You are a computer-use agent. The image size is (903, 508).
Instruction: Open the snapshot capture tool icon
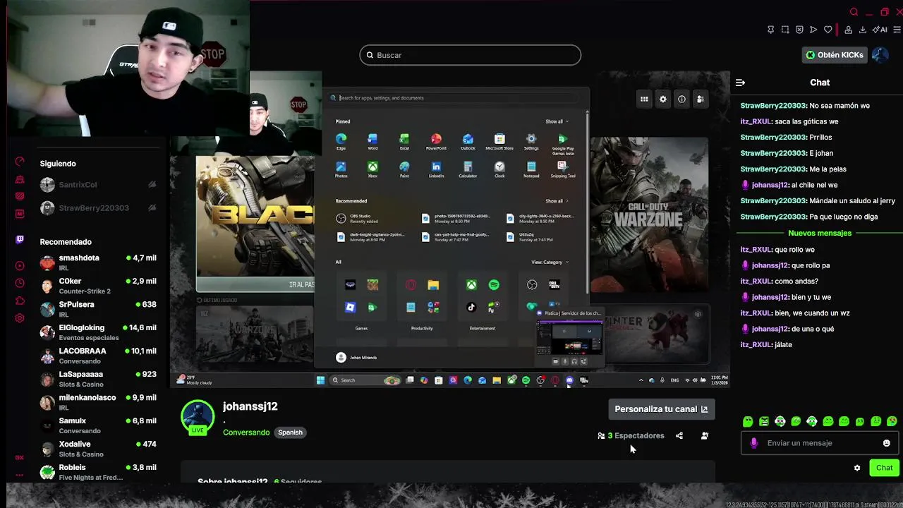tap(785, 30)
